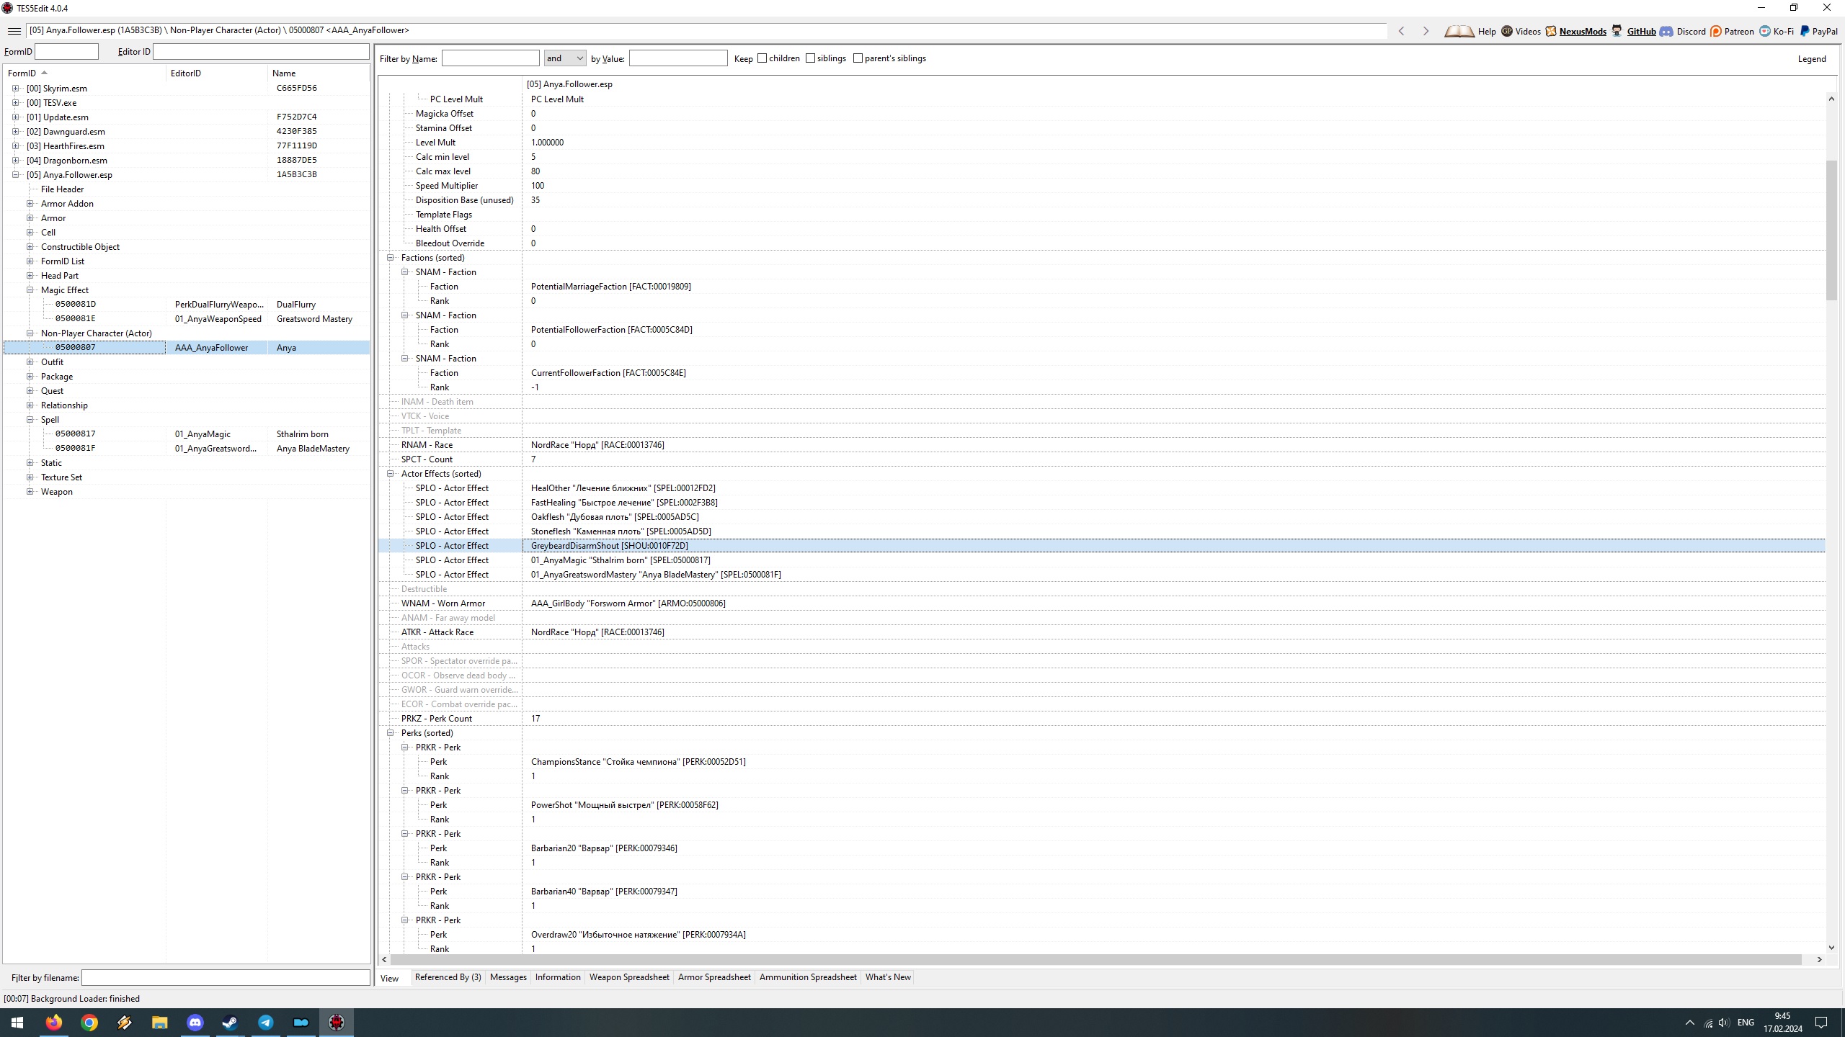Open the and/or filter dropdown

565,58
